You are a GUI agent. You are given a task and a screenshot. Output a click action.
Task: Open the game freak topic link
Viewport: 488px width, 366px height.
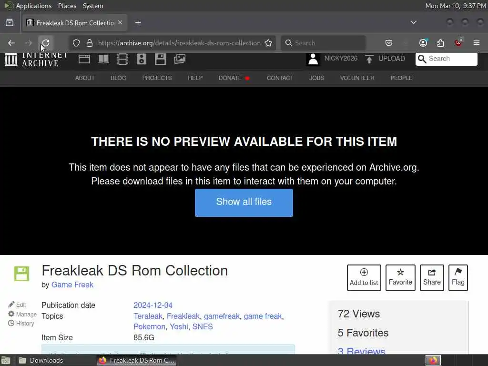point(263,316)
